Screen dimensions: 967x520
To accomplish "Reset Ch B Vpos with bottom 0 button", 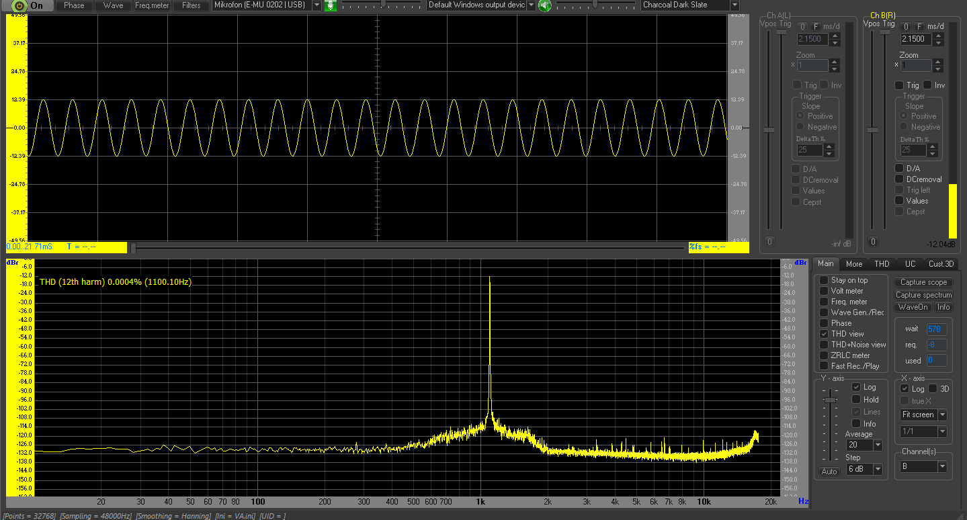I will coord(873,242).
